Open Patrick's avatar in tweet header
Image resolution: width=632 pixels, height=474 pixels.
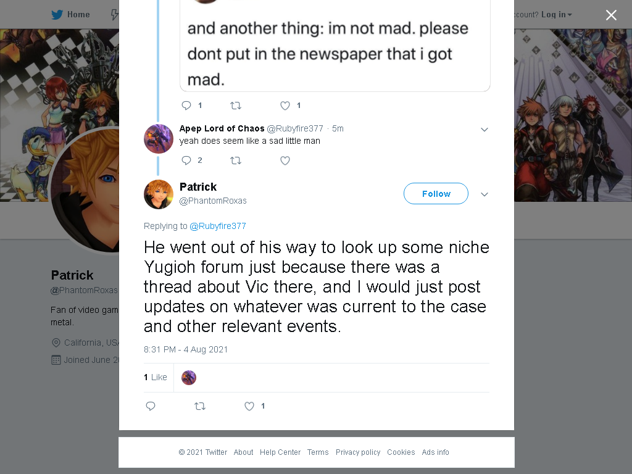(x=159, y=194)
